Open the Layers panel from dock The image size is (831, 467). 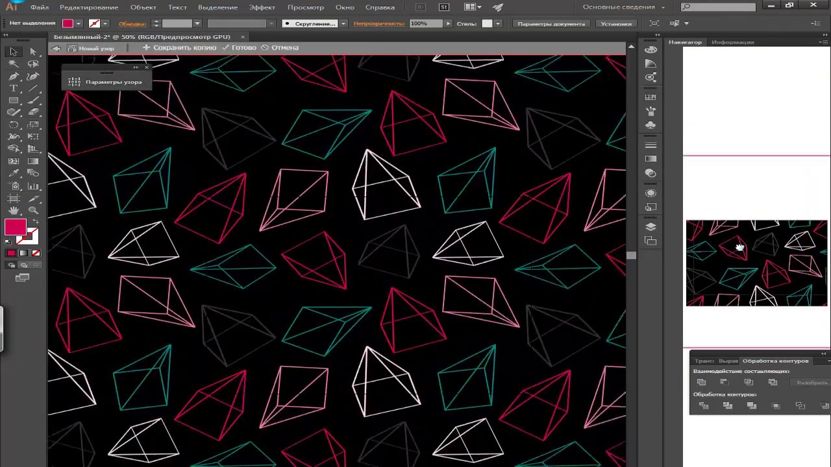click(x=651, y=227)
